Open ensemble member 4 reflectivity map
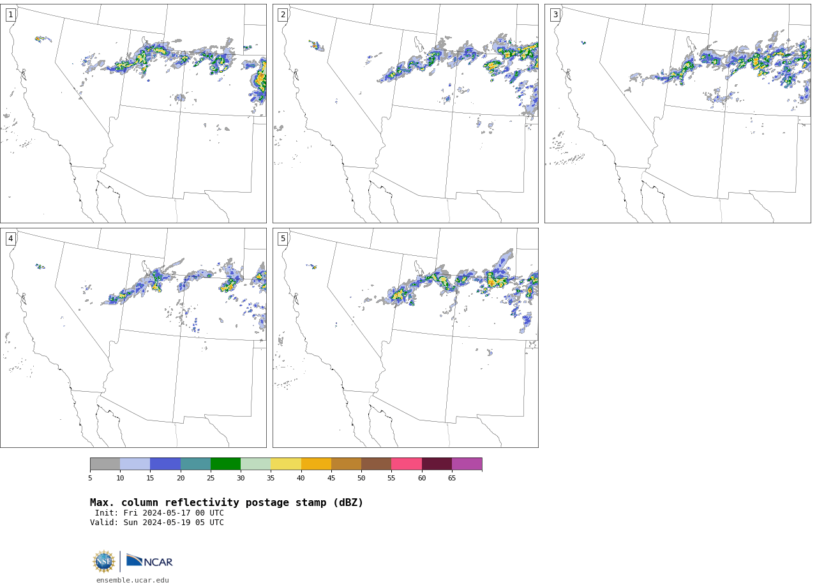Viewport: 817px width, 587px height. pos(133,338)
